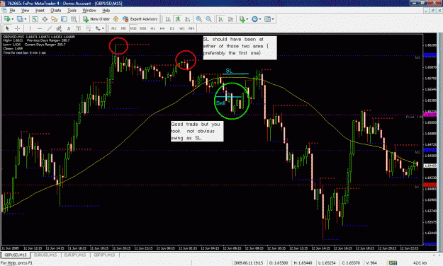
Task: Expand the Indicators dropdown arrow
Action: coord(247,19)
